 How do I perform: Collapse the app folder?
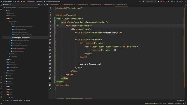click(x=5, y=10)
